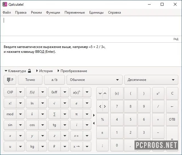Open the Режим menu

(x=36, y=12)
